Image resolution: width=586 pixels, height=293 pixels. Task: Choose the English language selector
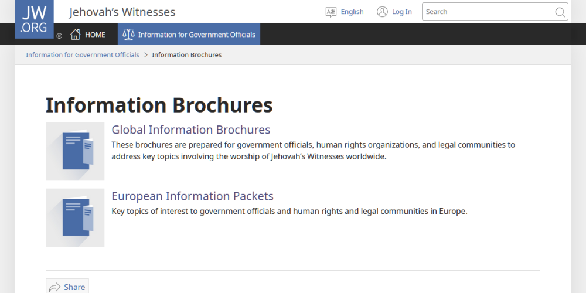352,12
